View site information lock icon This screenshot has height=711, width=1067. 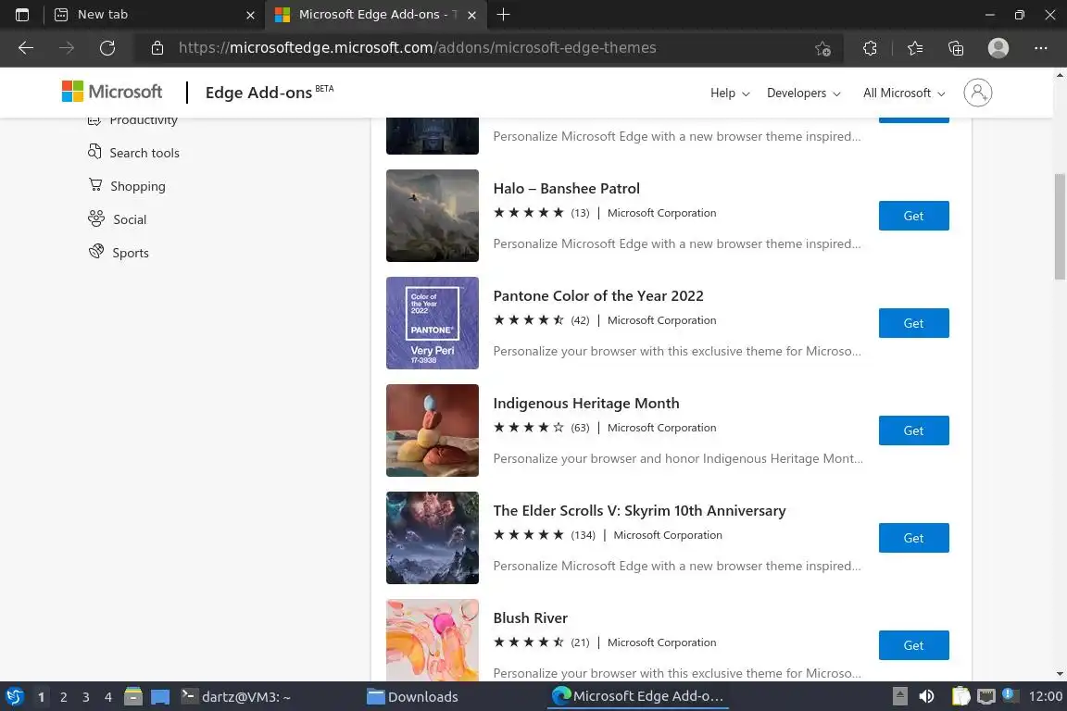(x=157, y=47)
